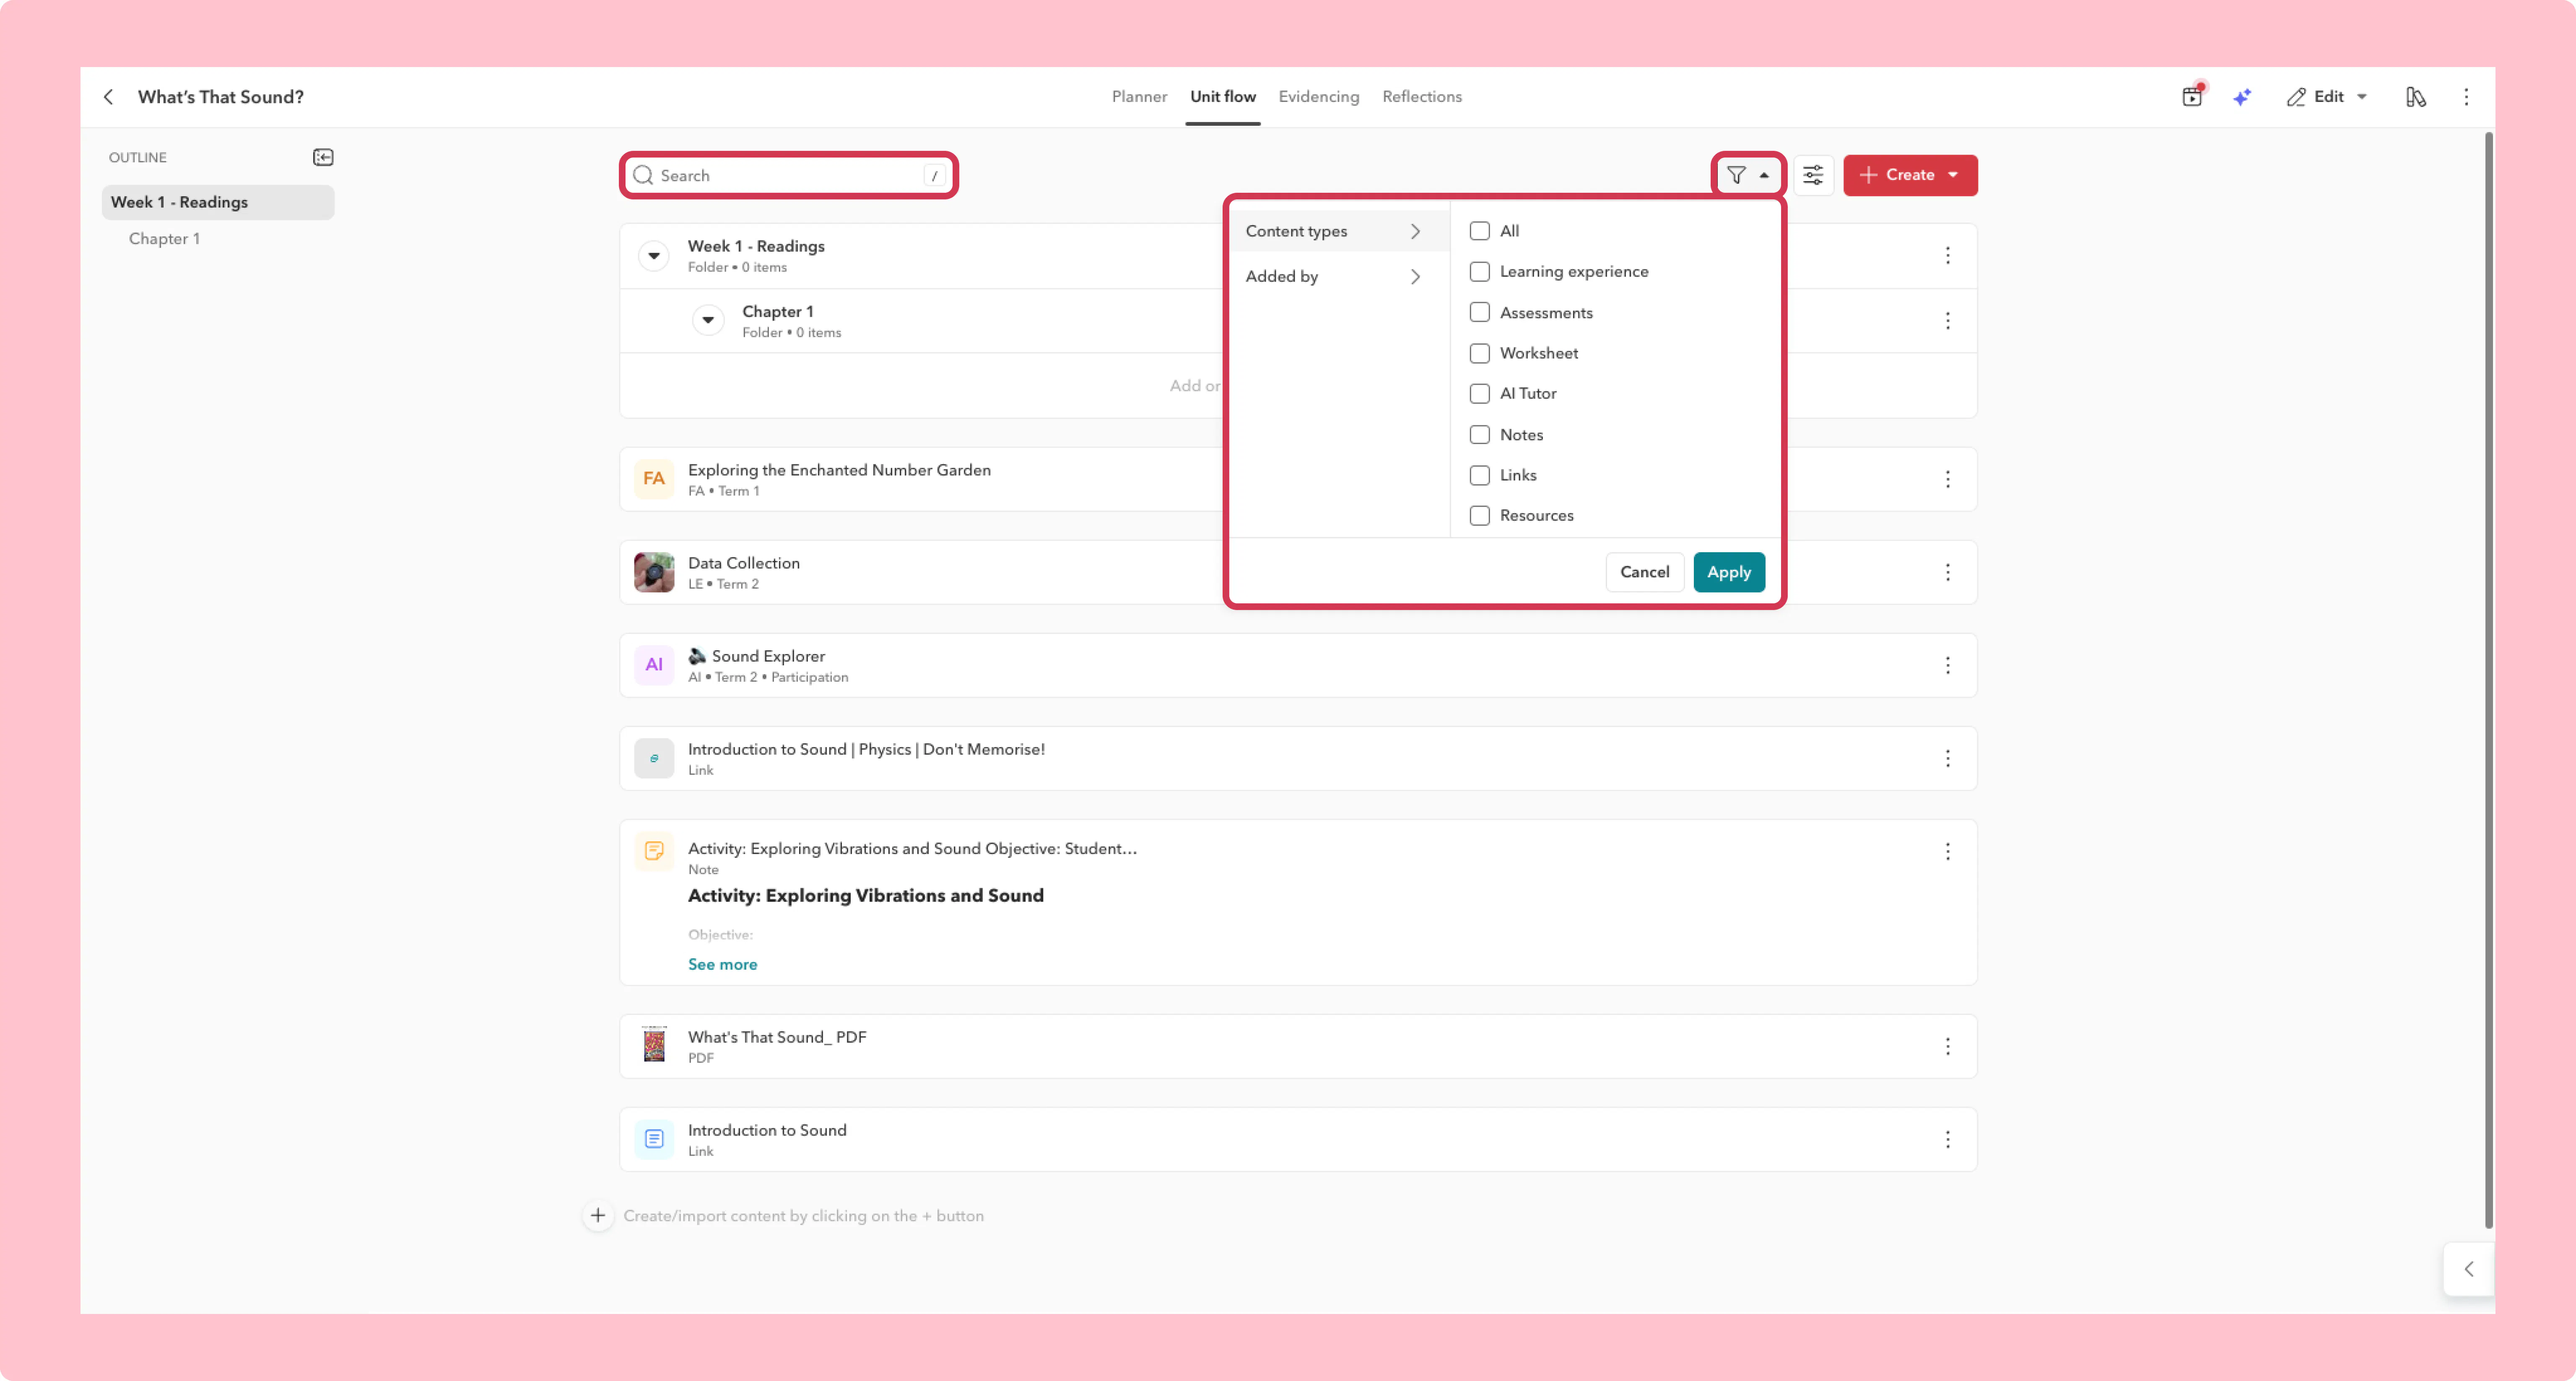The image size is (2576, 1381).
Task: Switch to the Planner tab
Action: pyautogui.click(x=1139, y=97)
